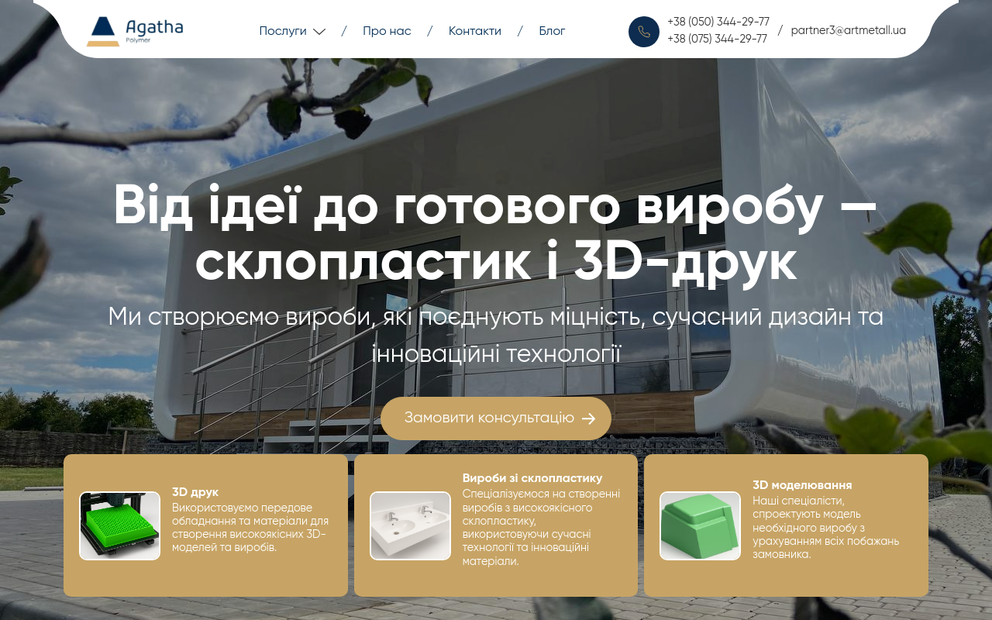This screenshot has width=992, height=620.
Task: Select the 3D моделювання card title
Action: 802,485
